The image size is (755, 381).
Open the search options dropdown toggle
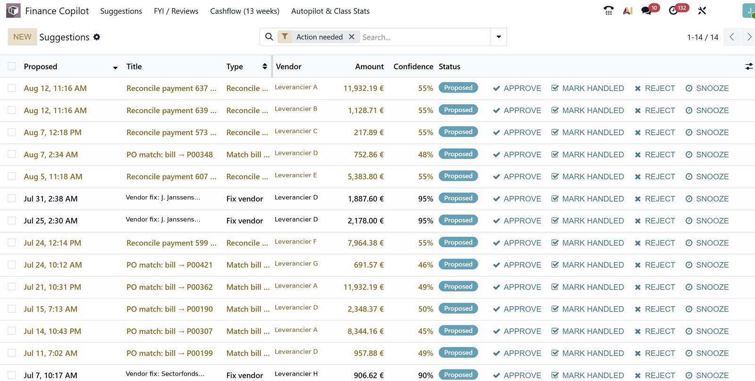(x=499, y=37)
